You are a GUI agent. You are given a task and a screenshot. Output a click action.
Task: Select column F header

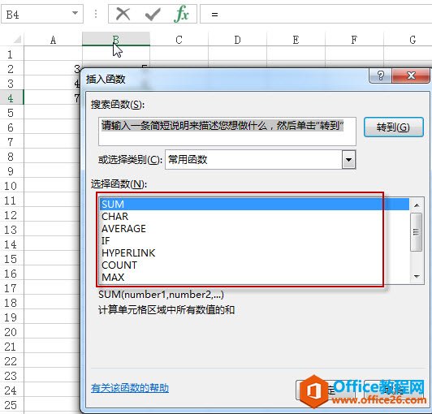[354, 40]
